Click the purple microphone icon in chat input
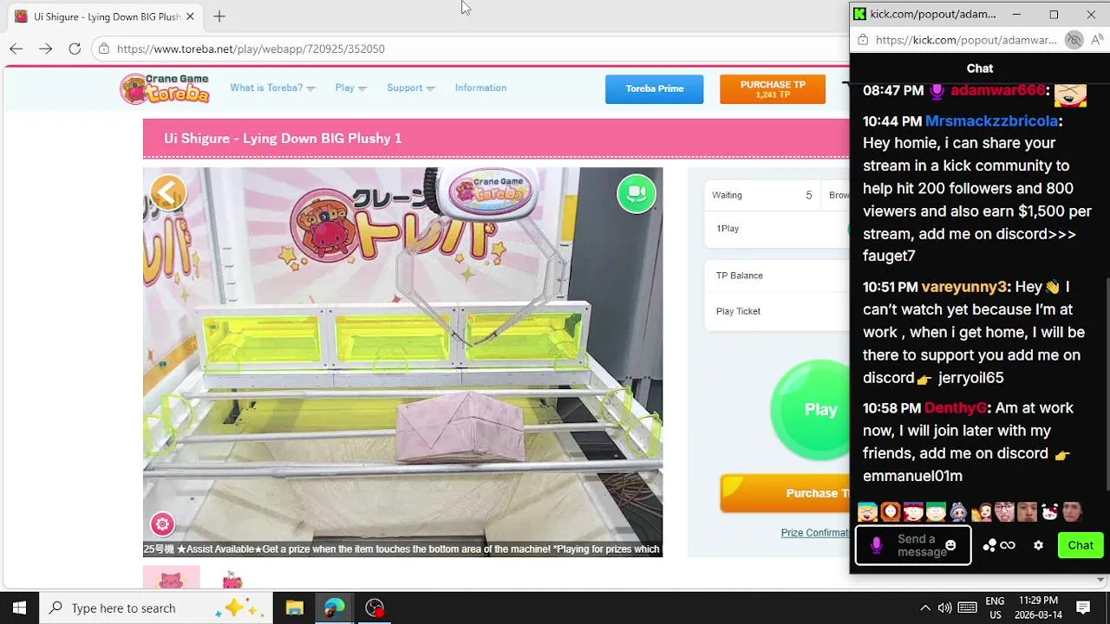The width and height of the screenshot is (1110, 624). pyautogui.click(x=877, y=545)
